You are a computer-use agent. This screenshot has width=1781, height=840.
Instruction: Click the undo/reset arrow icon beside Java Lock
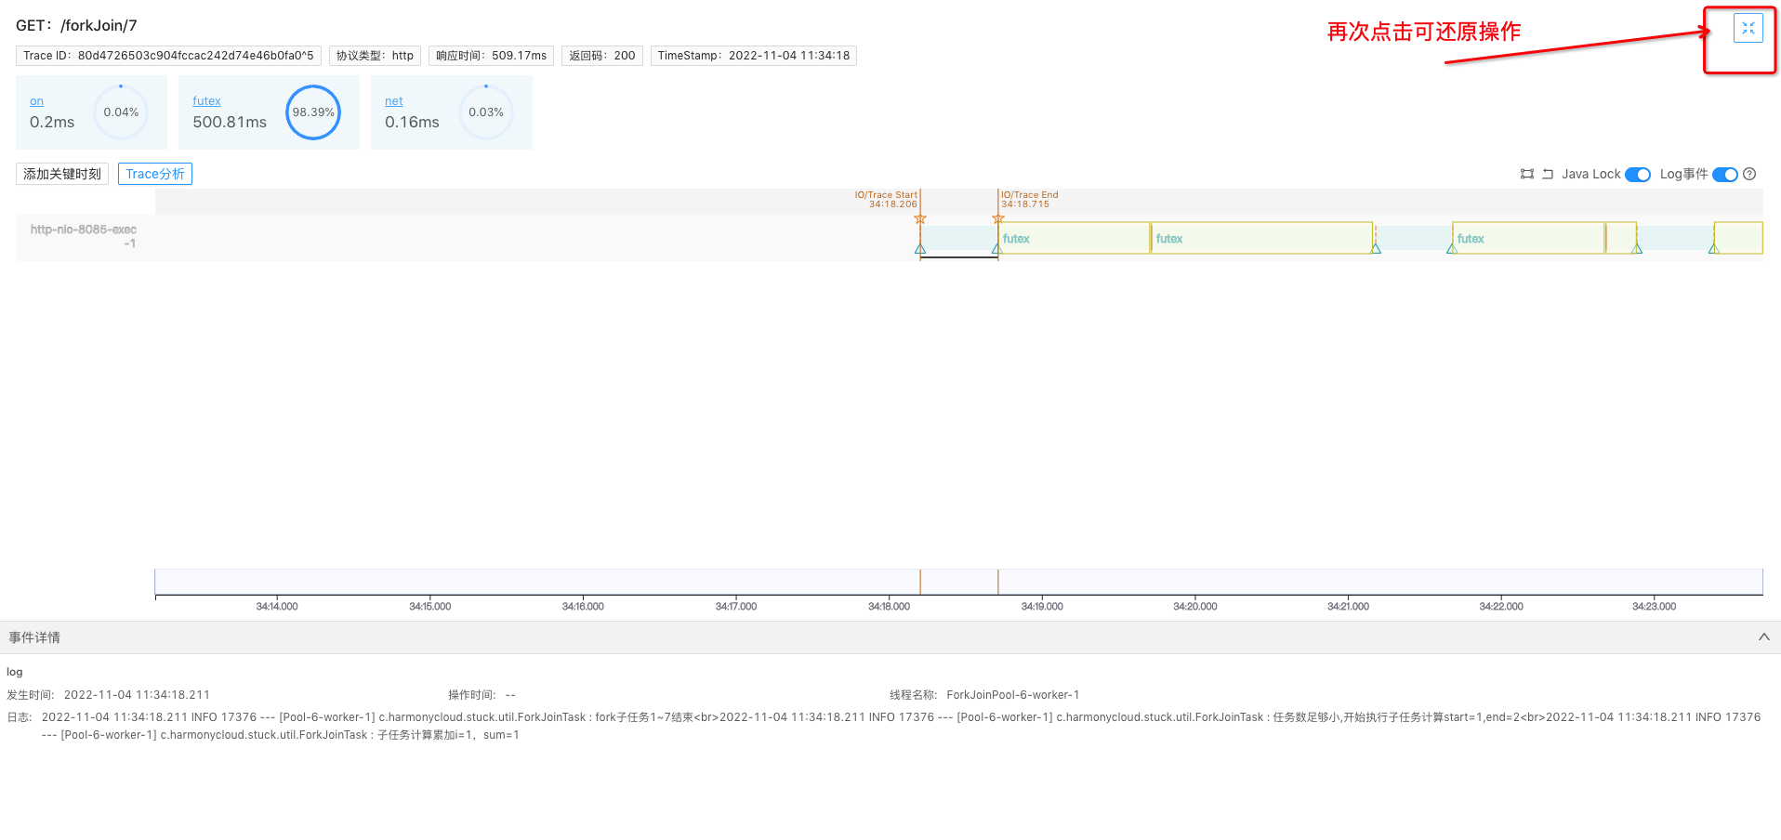(1548, 174)
